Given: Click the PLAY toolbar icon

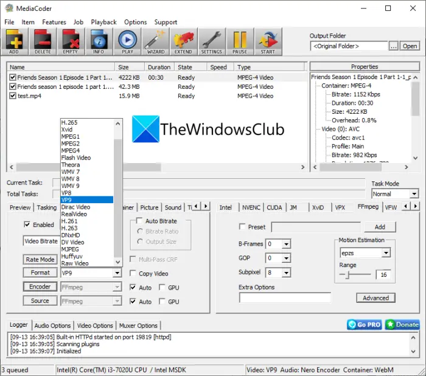Looking at the screenshot, I should 127,41.
